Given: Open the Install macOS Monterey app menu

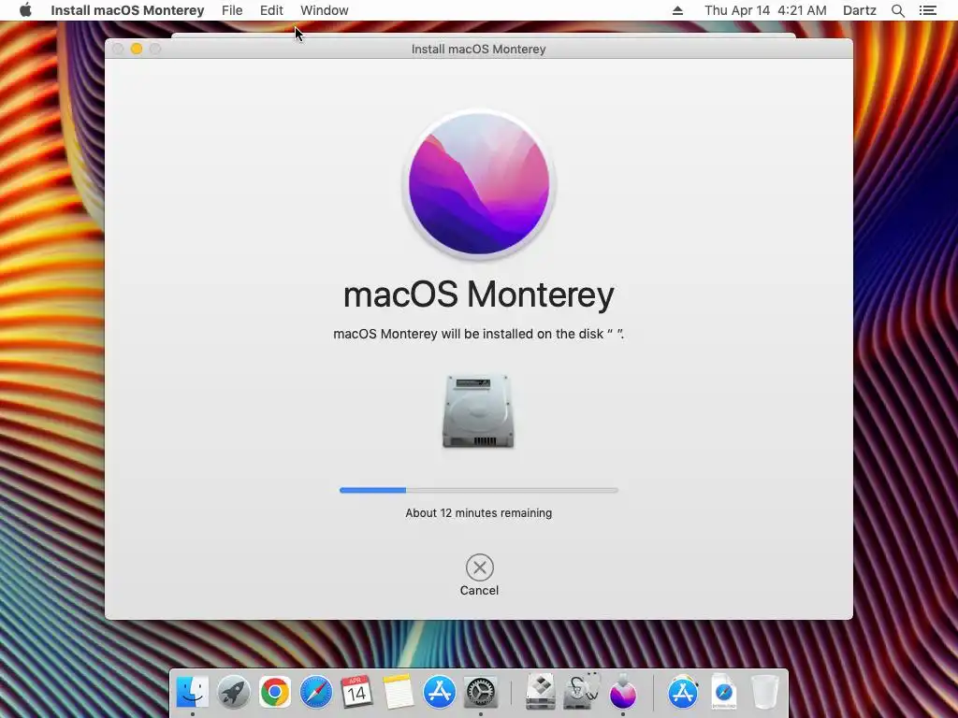Looking at the screenshot, I should (127, 10).
